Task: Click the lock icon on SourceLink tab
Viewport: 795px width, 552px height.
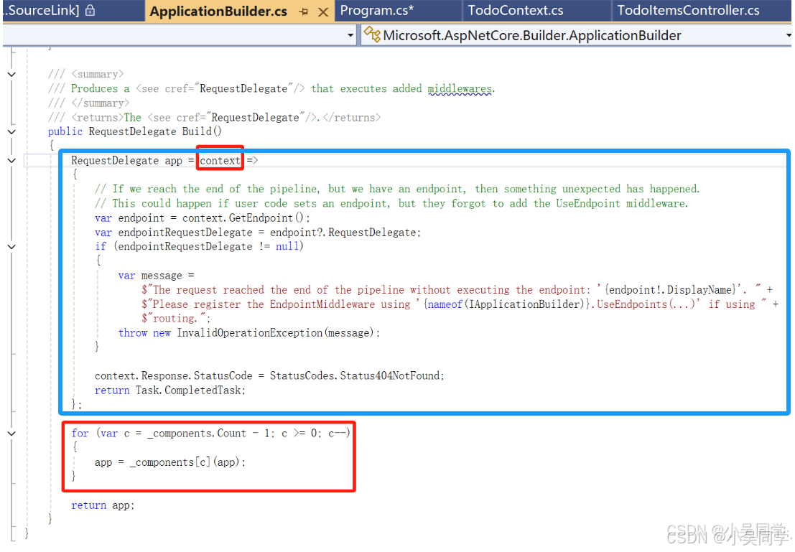Action: tap(90, 10)
